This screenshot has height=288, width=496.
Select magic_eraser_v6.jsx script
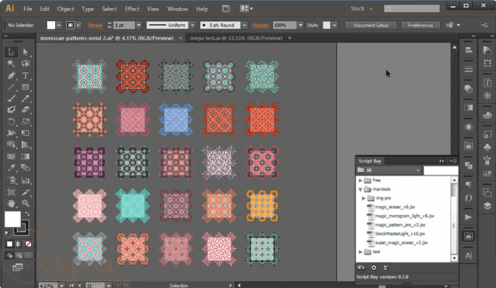tap(395, 207)
